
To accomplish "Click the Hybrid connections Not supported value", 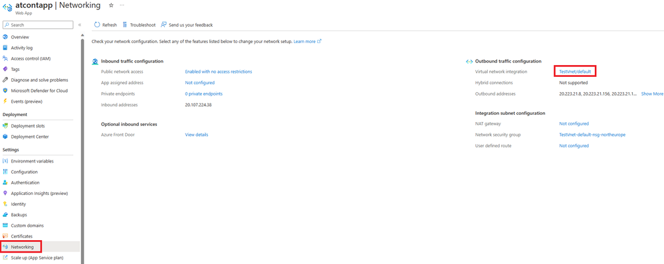I will tap(574, 83).
